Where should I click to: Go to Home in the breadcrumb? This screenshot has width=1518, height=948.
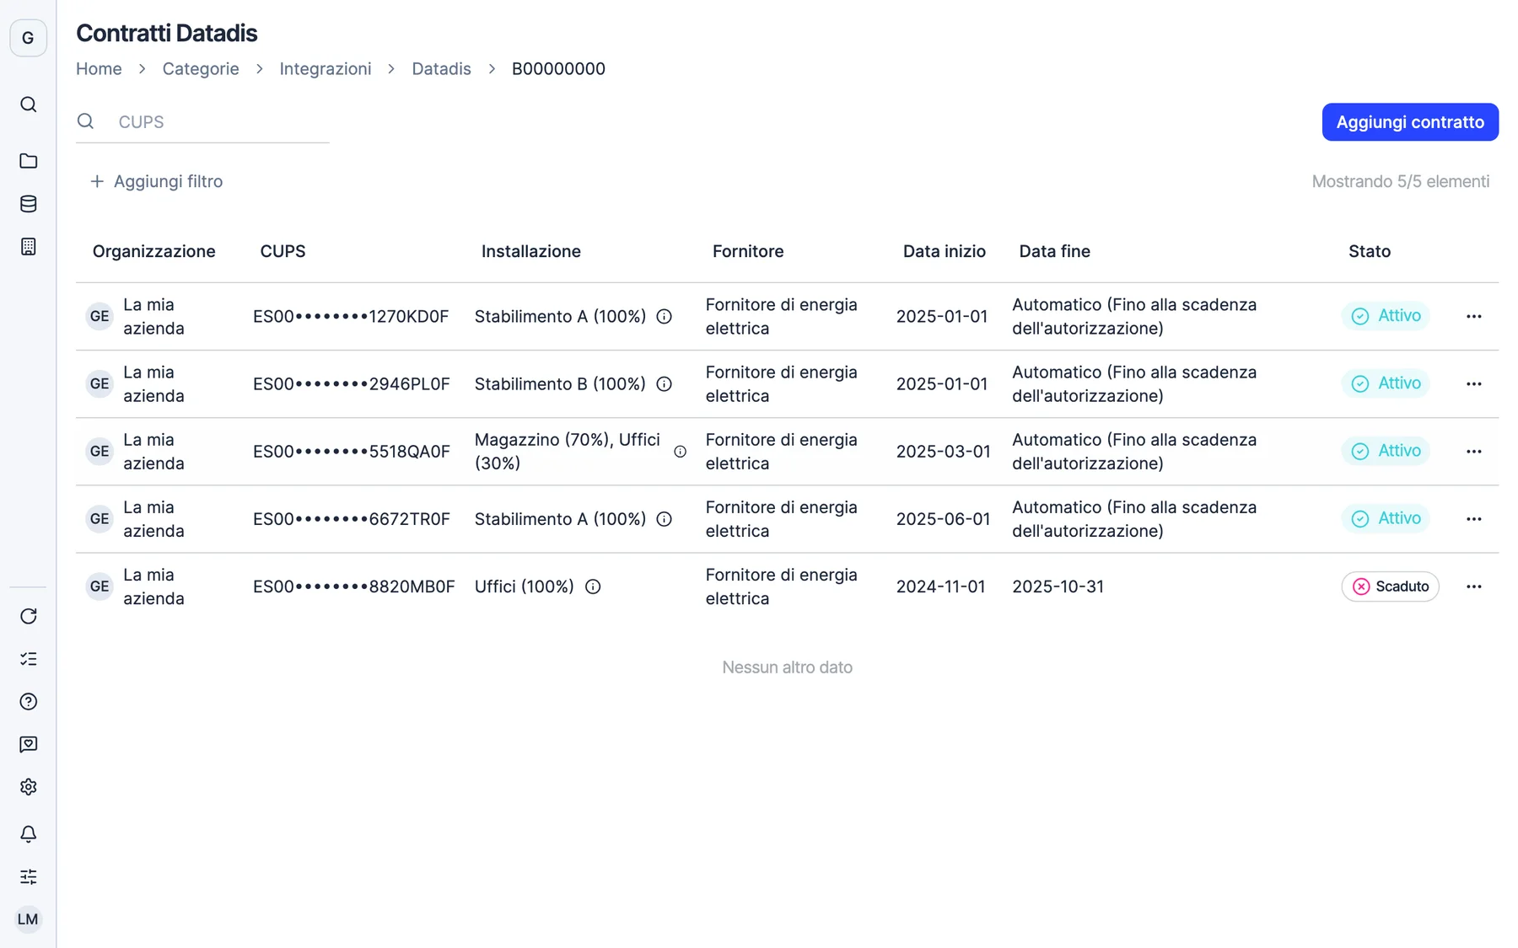(x=99, y=69)
